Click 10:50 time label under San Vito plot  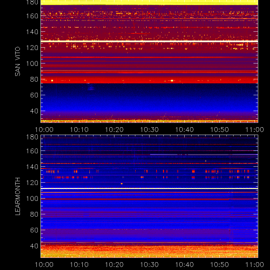(220, 130)
